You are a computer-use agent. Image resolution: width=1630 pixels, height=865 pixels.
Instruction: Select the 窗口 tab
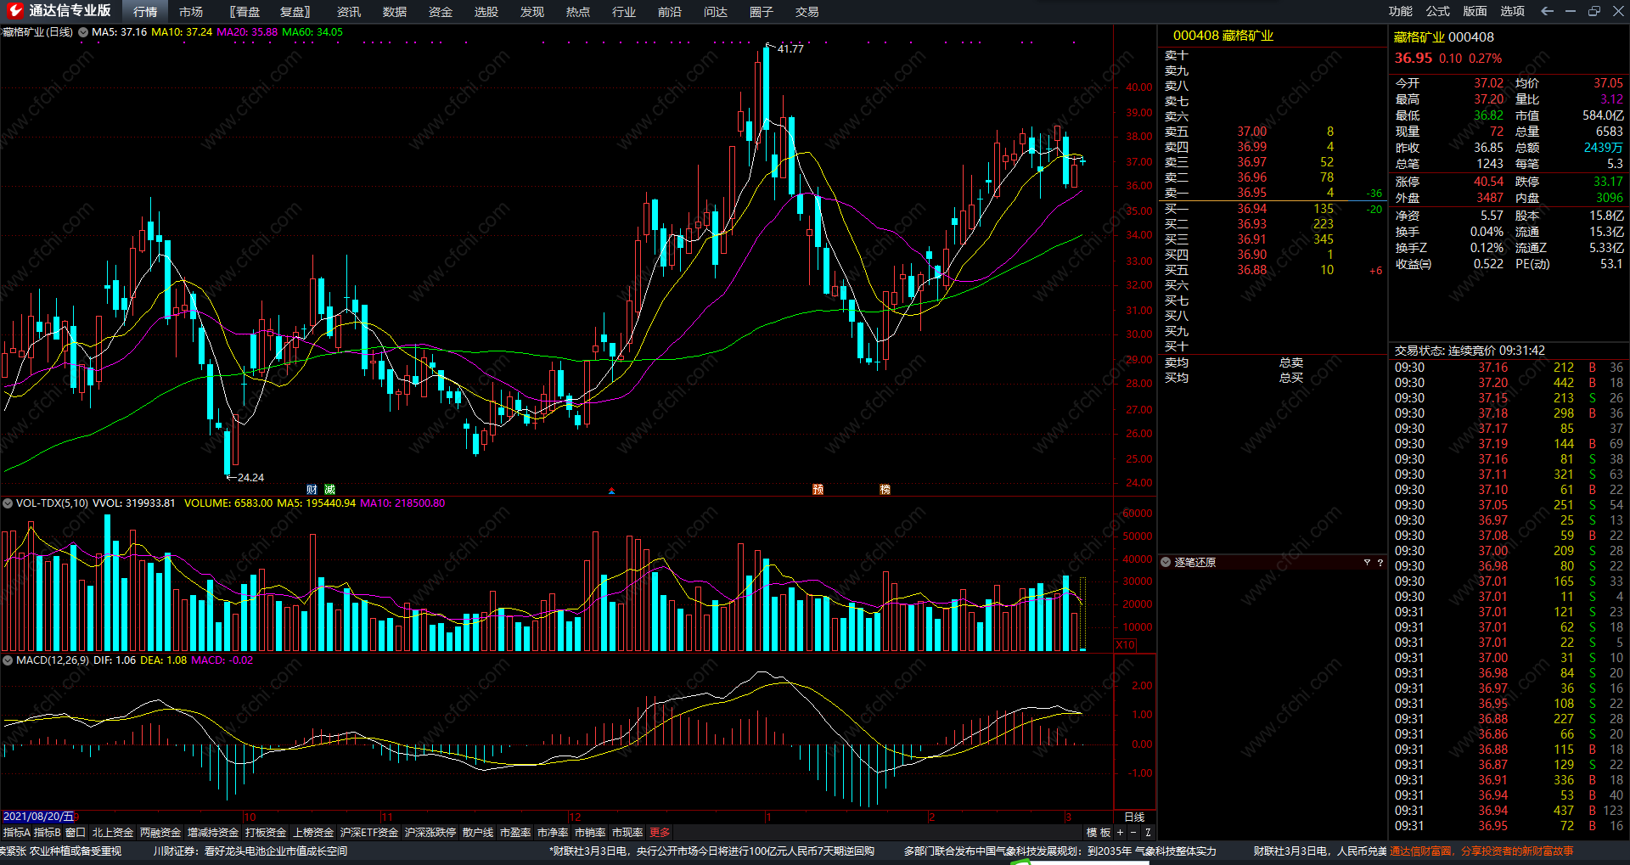point(76,833)
